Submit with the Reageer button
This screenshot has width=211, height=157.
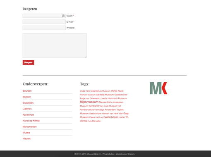(29, 62)
